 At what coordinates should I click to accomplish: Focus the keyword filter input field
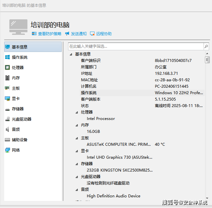136,46
